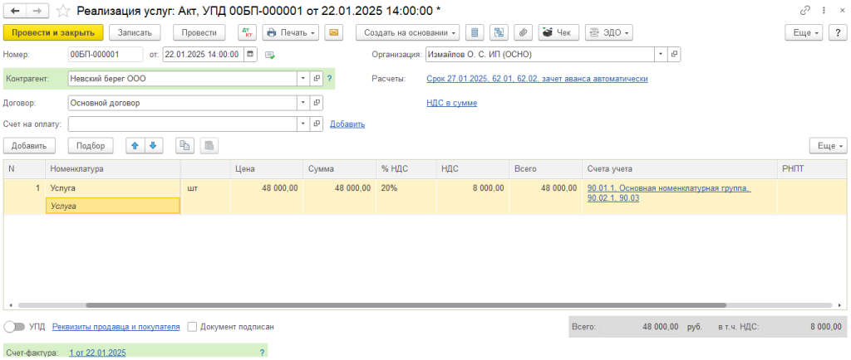The height and width of the screenshot is (360, 851).
Task: Click the Счет на оплату input field
Action: (x=182, y=124)
